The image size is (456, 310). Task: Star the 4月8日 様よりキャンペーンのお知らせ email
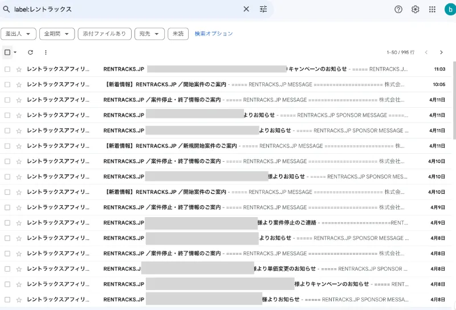pos(19,284)
